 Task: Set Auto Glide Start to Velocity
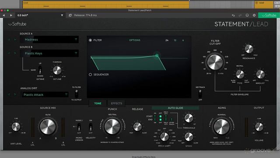tap(166, 116)
